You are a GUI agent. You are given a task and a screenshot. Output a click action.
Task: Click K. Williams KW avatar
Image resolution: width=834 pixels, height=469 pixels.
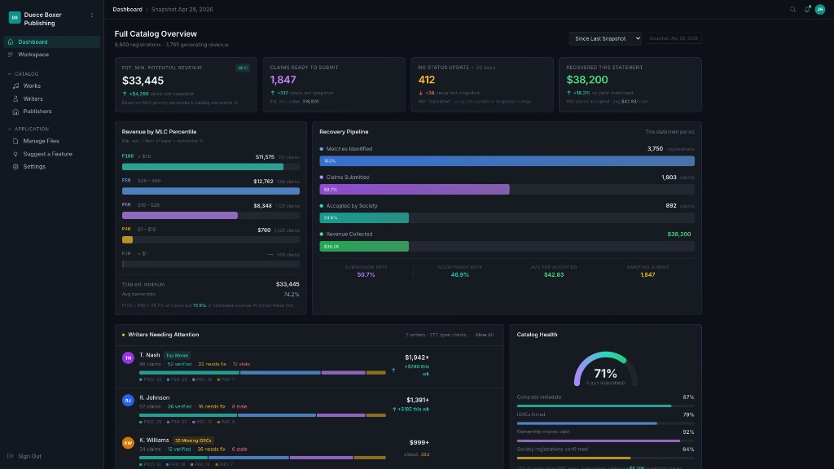(128, 443)
